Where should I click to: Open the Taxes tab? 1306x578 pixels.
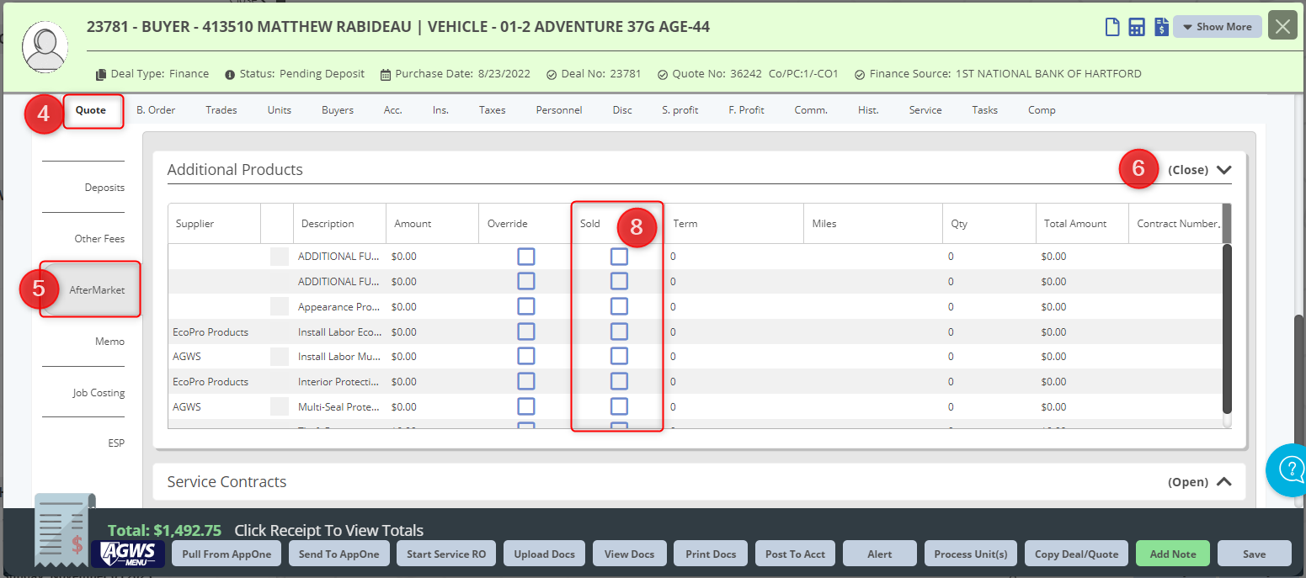(x=492, y=109)
